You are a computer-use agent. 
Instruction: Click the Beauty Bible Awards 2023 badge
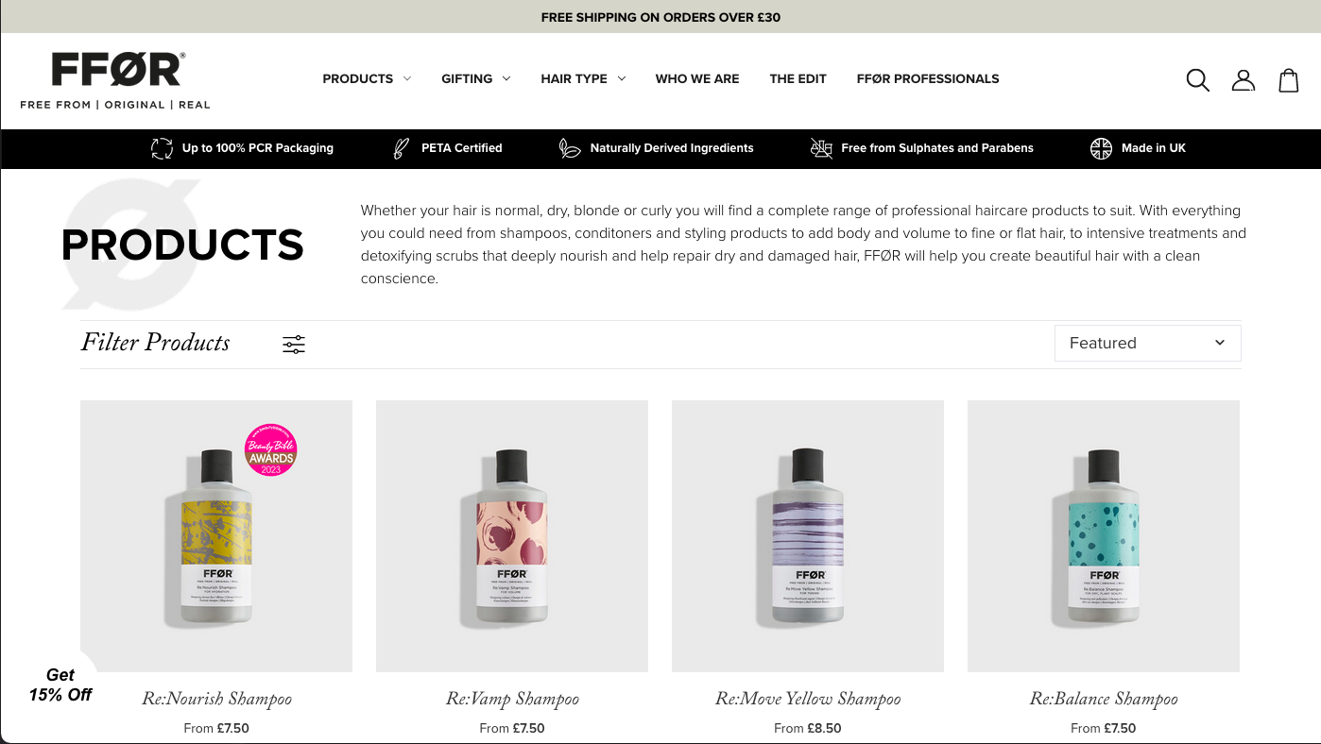[x=271, y=449]
